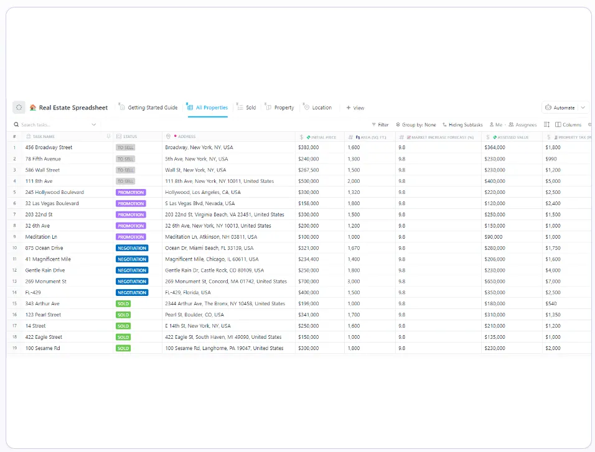Click the row height icon next to Columns
Screen dimensions: 595x452
click(546, 125)
